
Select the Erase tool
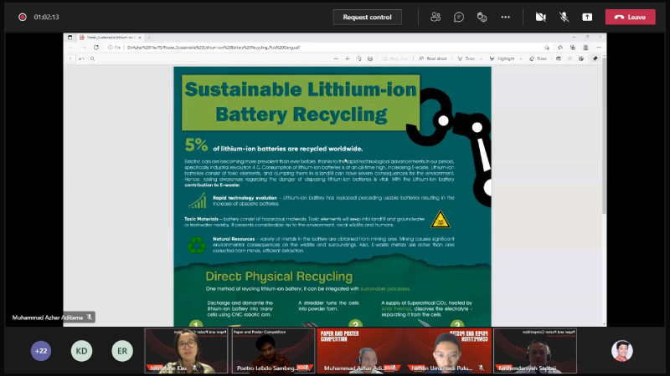tap(538, 58)
